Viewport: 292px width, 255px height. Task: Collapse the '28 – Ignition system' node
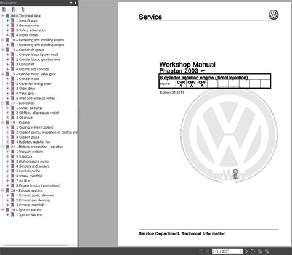pyautogui.click(x=2, y=210)
